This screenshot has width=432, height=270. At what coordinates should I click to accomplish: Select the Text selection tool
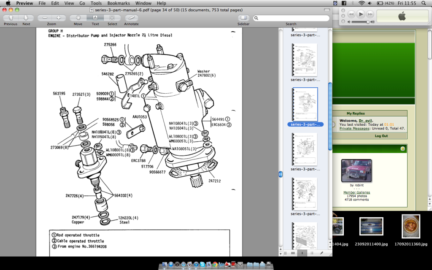click(95, 18)
